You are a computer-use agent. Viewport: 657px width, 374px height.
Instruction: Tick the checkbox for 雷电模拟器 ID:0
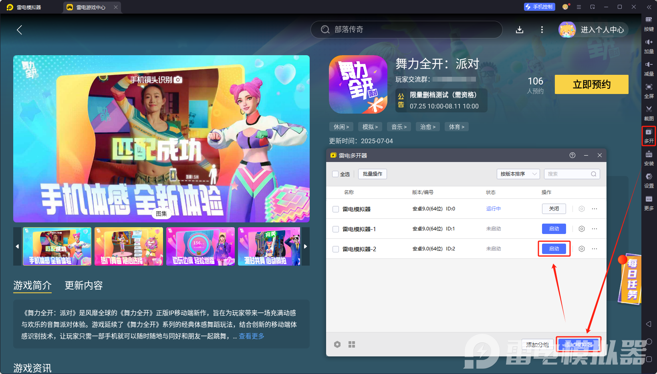click(x=336, y=209)
